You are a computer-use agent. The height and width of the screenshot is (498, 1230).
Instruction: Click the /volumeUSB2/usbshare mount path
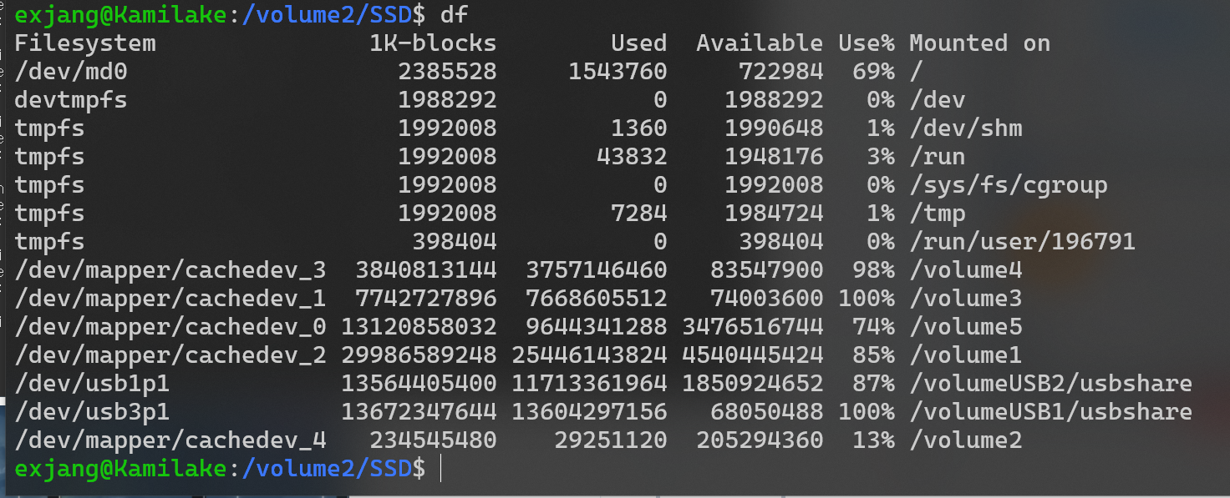point(1051,384)
